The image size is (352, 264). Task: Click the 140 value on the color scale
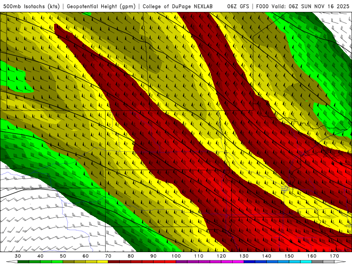coord(267,256)
